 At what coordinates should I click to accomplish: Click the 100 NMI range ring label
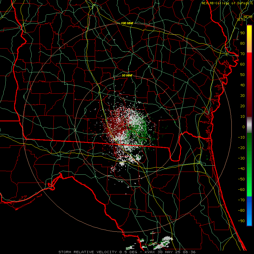127,23
